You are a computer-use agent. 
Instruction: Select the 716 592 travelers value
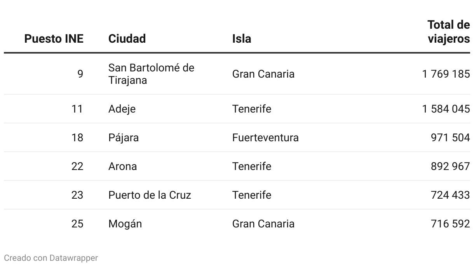pos(450,224)
